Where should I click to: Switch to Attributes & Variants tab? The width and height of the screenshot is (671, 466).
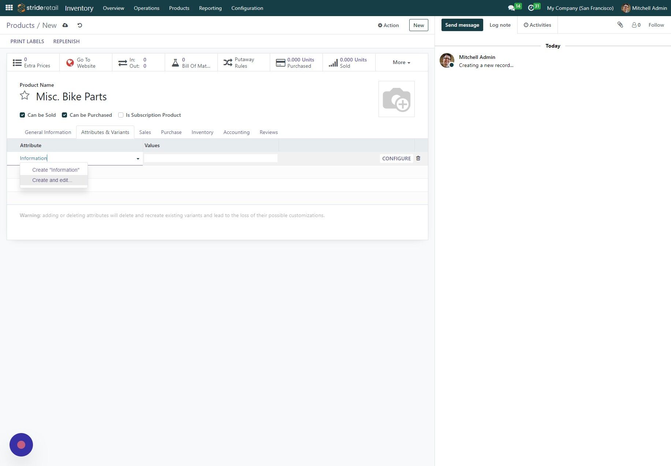tap(105, 132)
